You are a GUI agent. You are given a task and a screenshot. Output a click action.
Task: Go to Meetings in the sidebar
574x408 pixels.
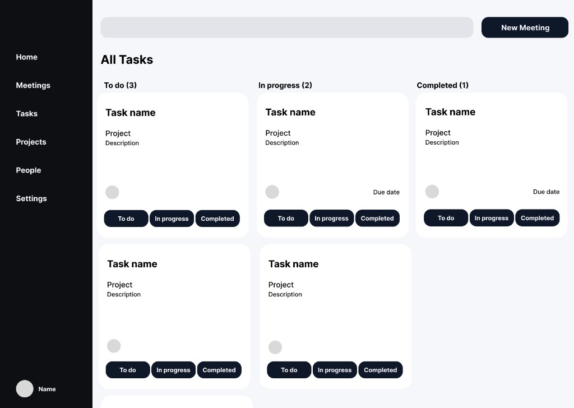33,85
